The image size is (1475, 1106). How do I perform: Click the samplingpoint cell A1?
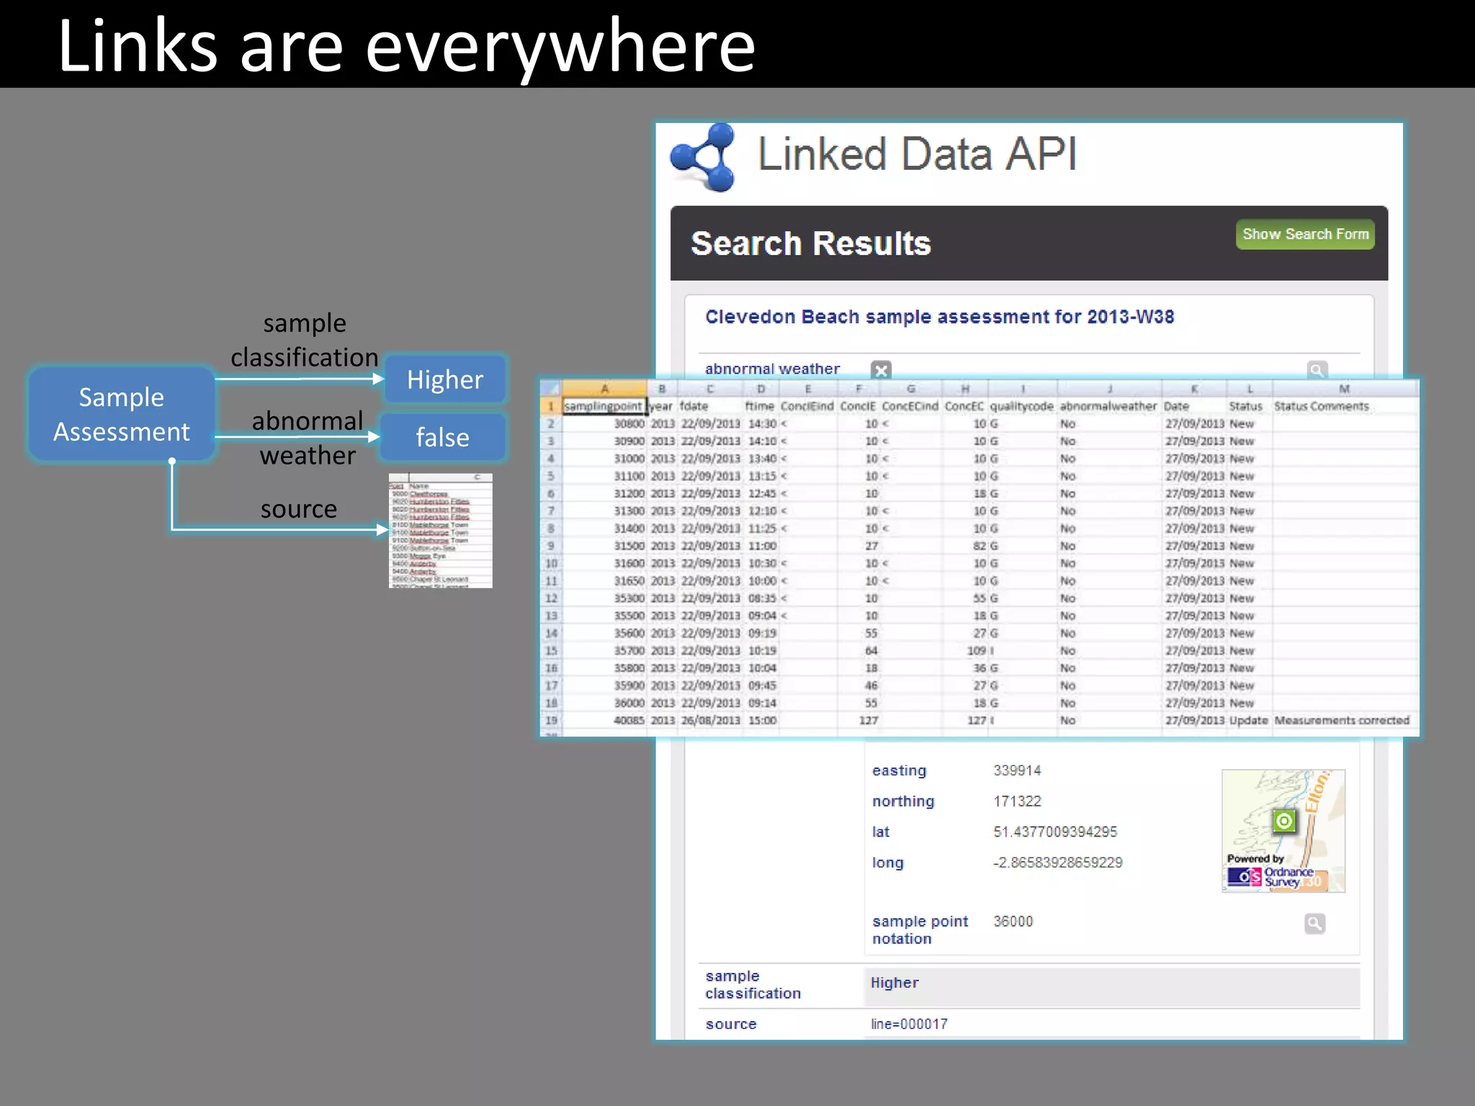(x=604, y=406)
